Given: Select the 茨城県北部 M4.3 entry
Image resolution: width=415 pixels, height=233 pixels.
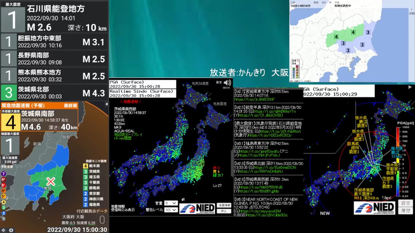Looking at the screenshot, I should (x=54, y=92).
